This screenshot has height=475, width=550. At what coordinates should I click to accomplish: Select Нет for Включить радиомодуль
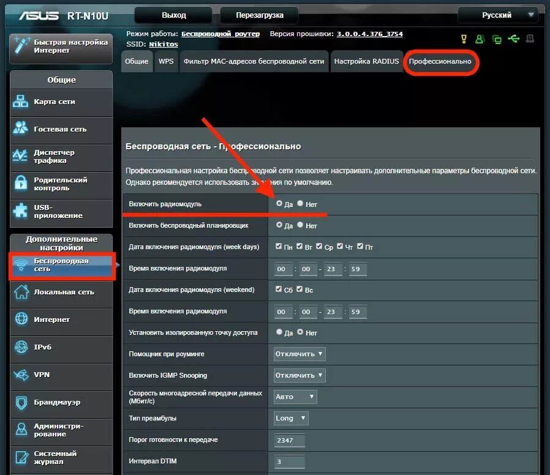coord(300,203)
